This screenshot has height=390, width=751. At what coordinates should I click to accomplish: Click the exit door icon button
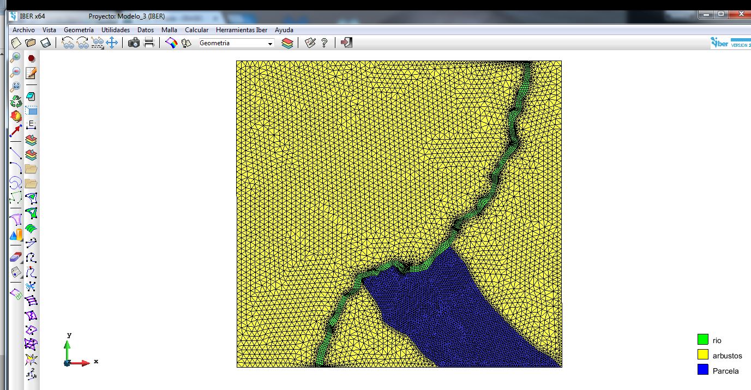346,43
